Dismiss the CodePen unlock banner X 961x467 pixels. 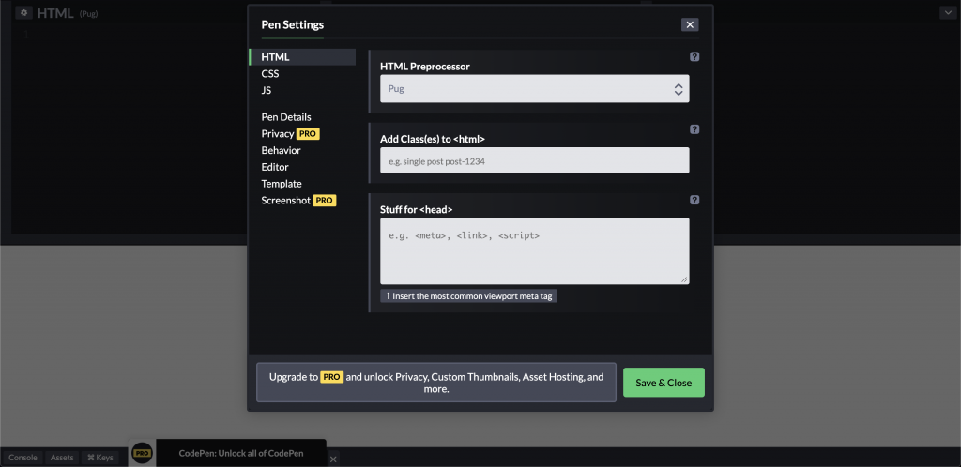[x=333, y=459]
